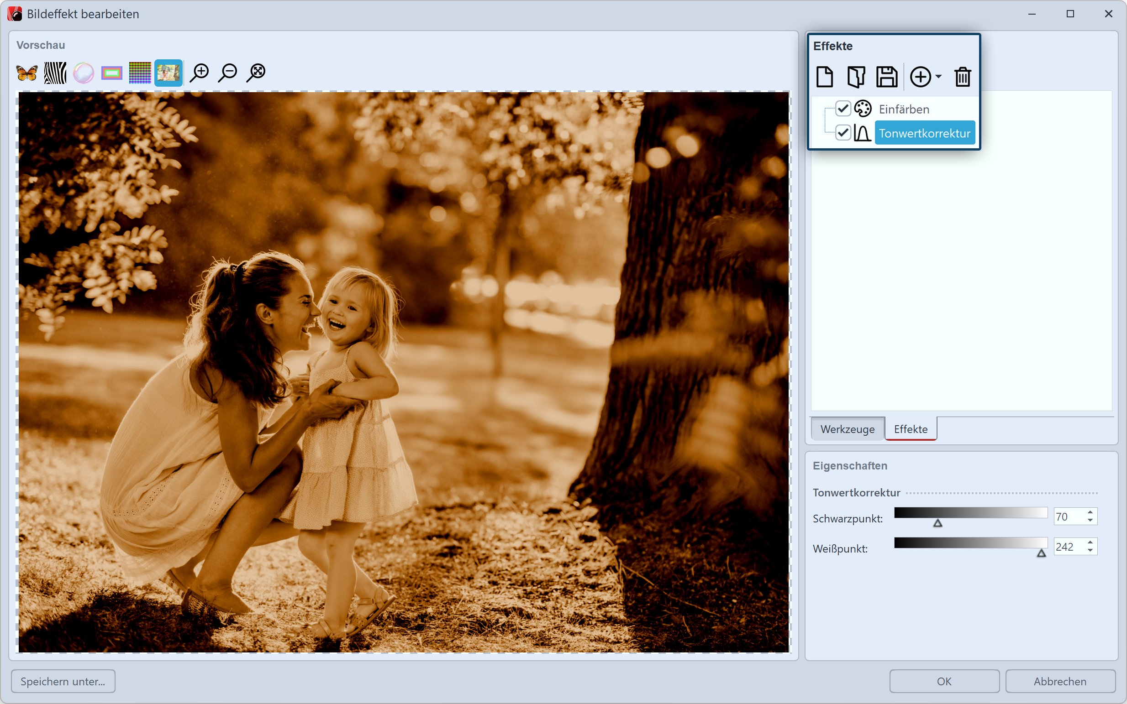Create a new effect list

click(x=825, y=77)
